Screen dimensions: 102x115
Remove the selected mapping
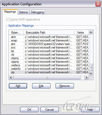coord(65,86)
